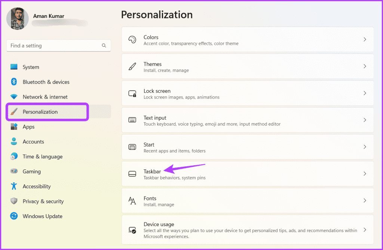Image resolution: width=383 pixels, height=250 pixels.
Task: Click the Lock screen icon
Action: pos(132,93)
